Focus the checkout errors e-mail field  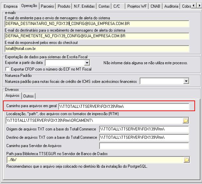pyautogui.click(x=97, y=49)
